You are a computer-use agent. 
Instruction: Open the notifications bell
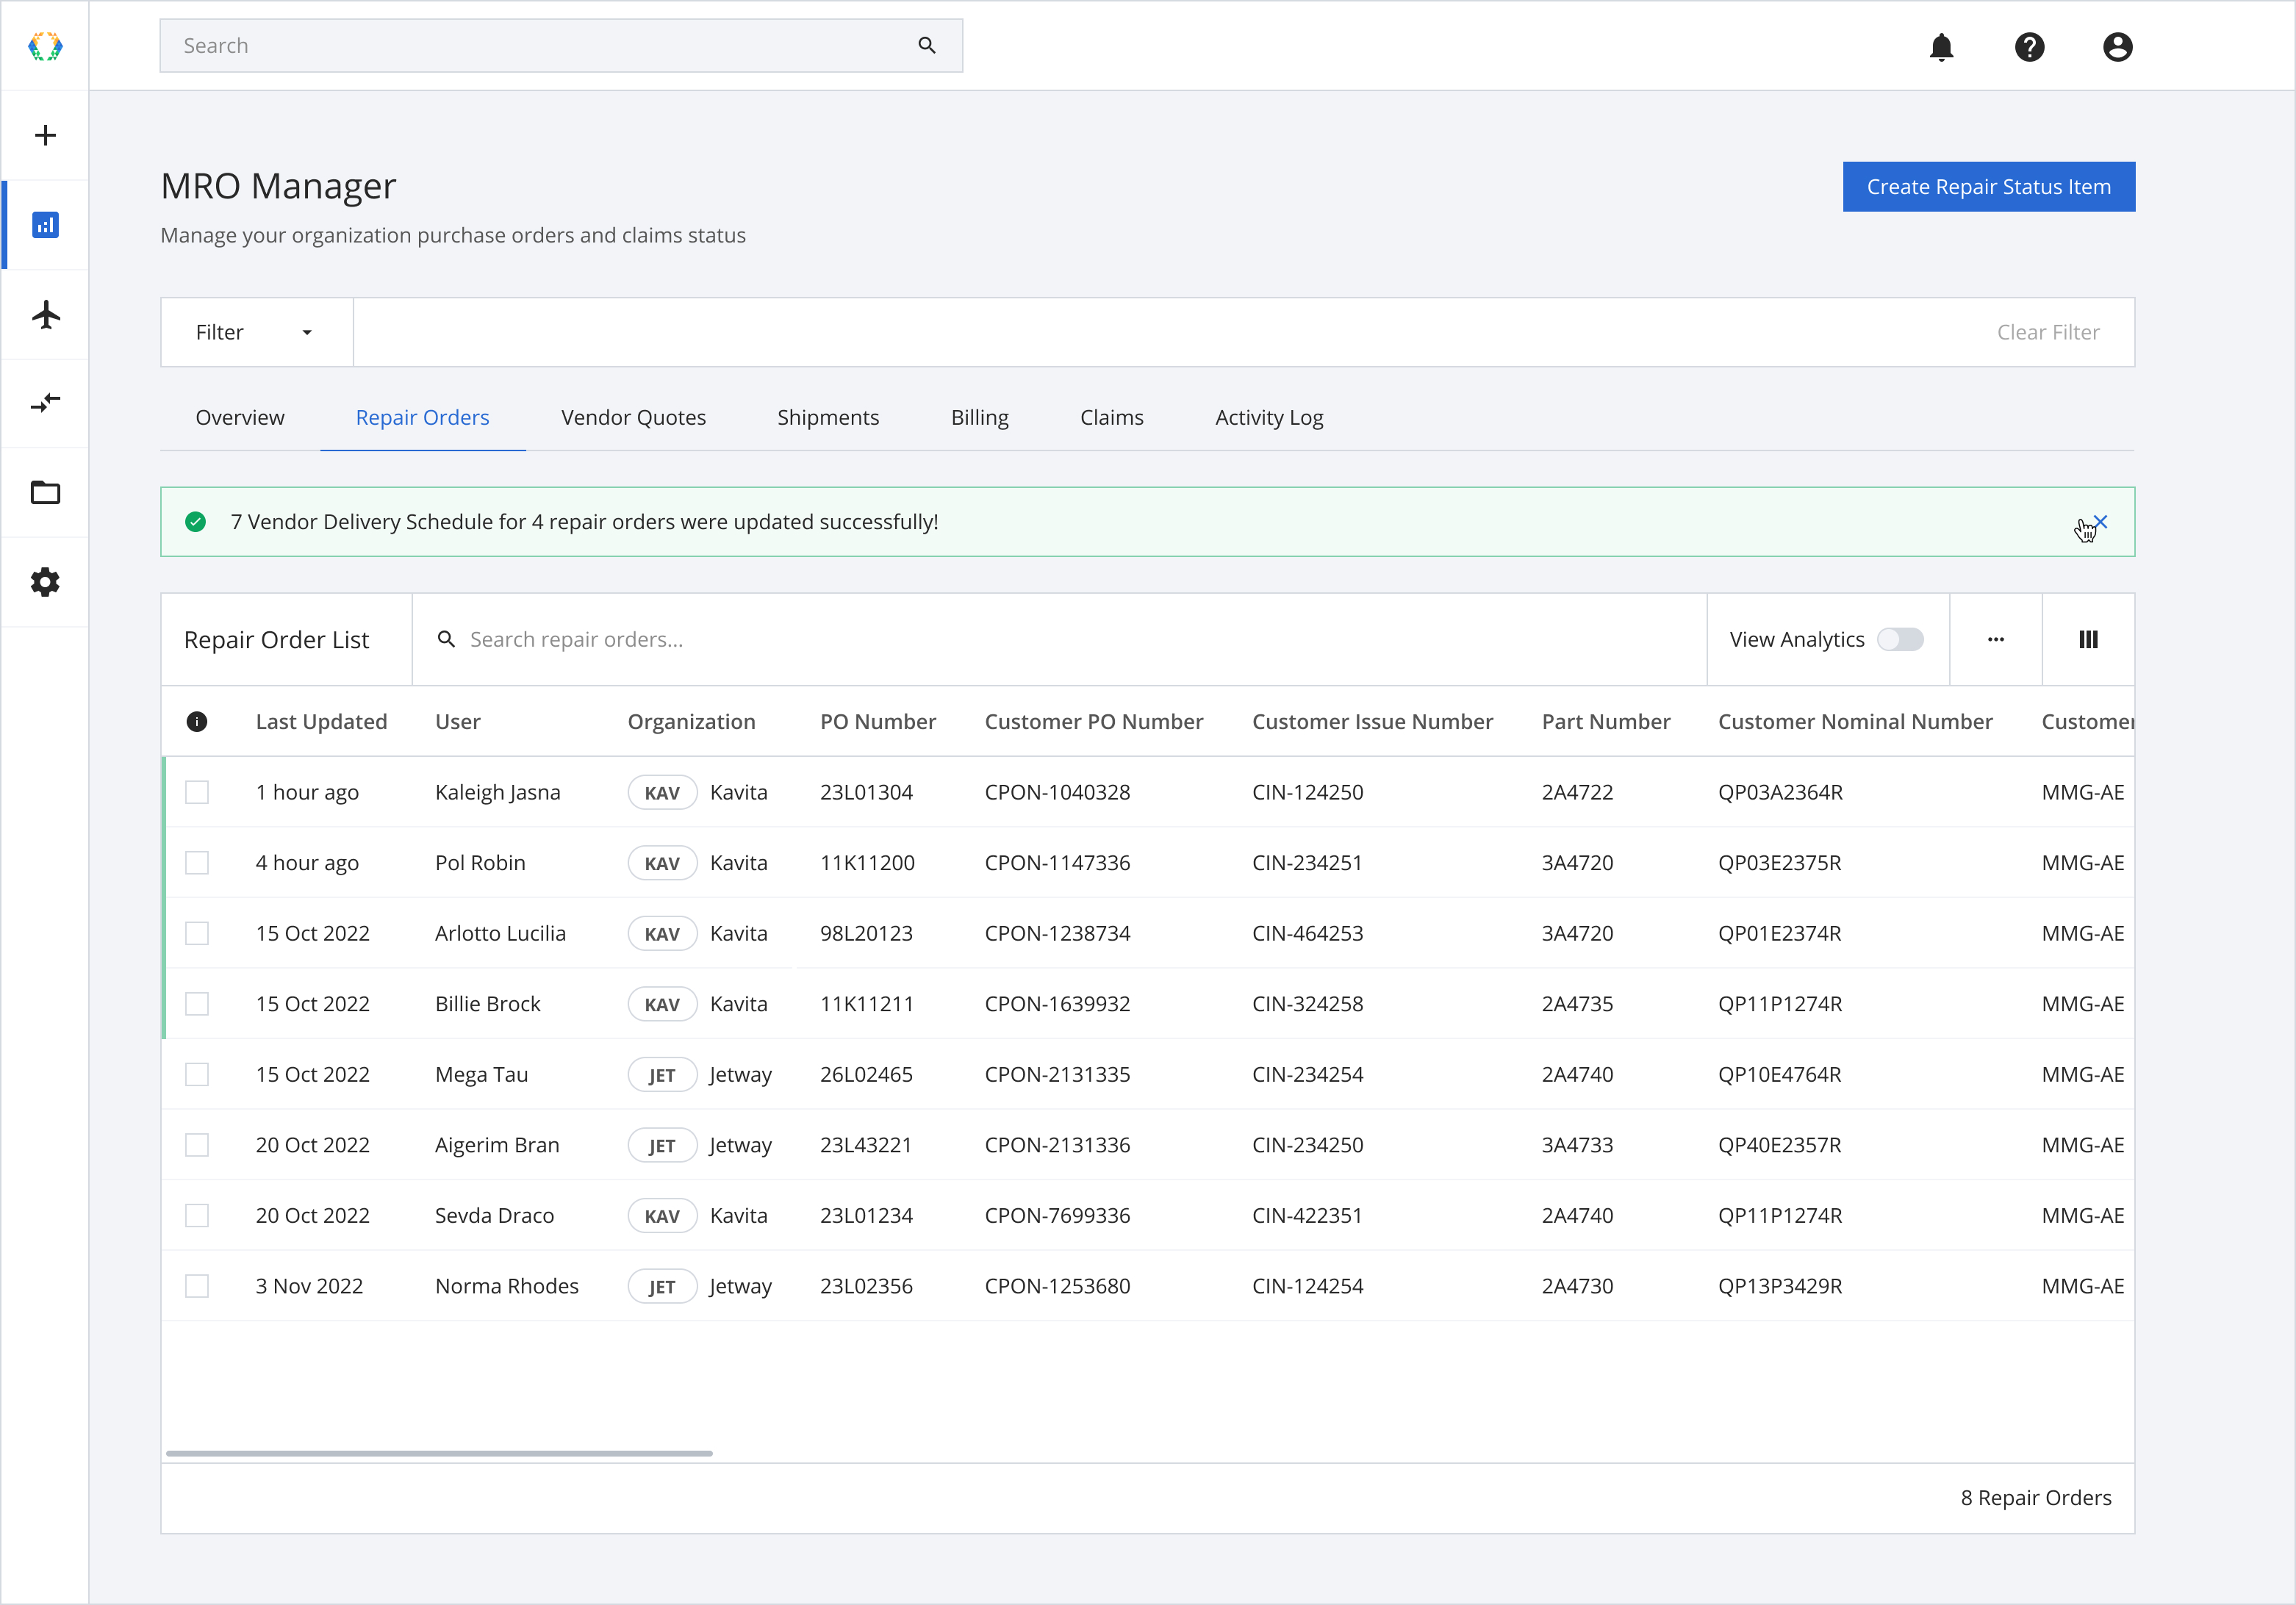(1941, 47)
